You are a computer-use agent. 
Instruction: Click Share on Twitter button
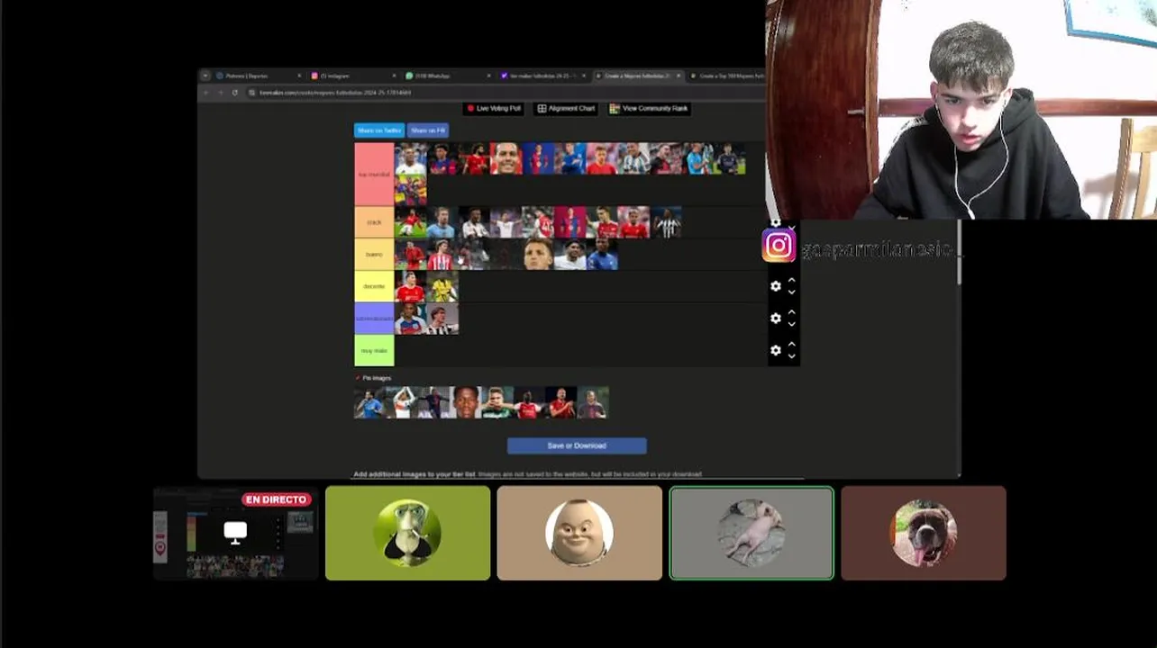point(379,130)
